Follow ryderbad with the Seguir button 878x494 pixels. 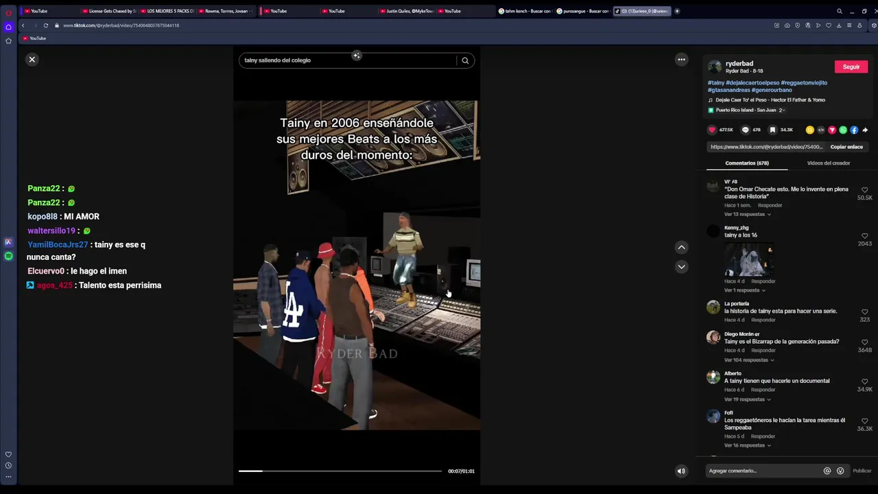coord(851,67)
